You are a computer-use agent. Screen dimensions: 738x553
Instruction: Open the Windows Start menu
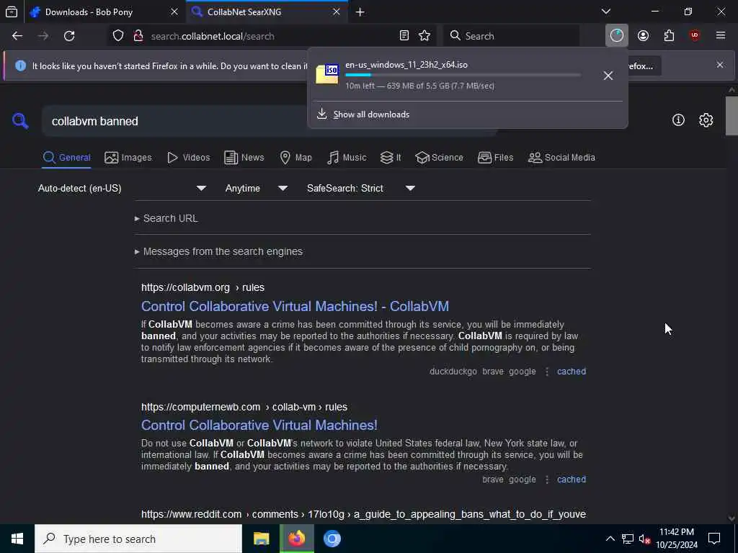click(17, 539)
